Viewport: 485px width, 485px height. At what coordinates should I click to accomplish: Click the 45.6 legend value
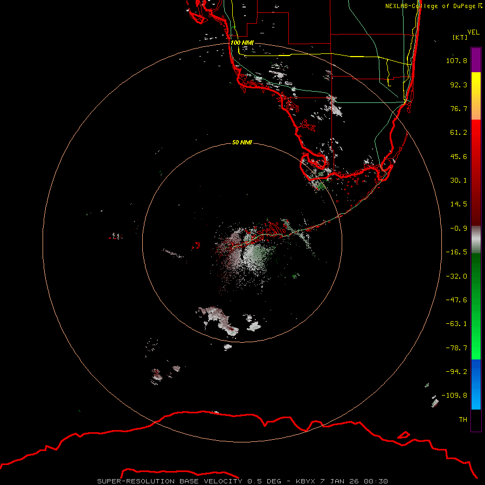tap(459, 156)
